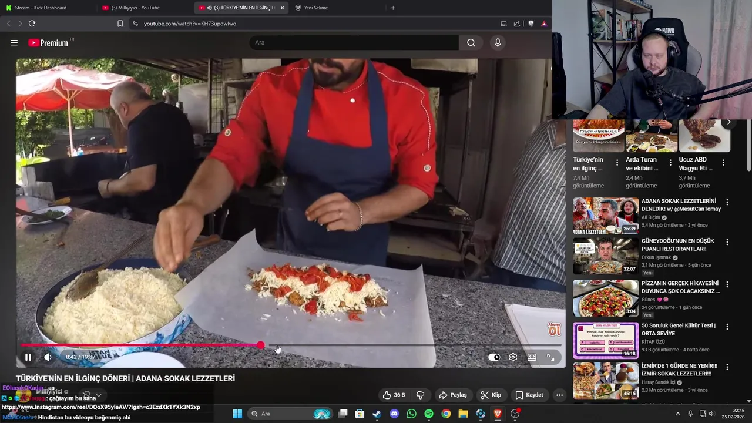Viewport: 752px width, 423px height.
Task: Focus the YouTube 'Ara' search box
Action: [354, 43]
